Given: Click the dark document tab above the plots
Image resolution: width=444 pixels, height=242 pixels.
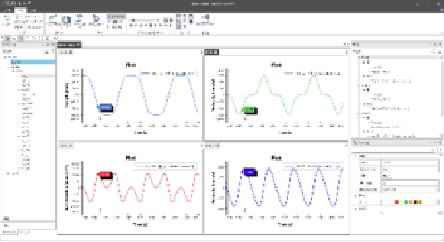Looking at the screenshot, I should tap(69, 45).
